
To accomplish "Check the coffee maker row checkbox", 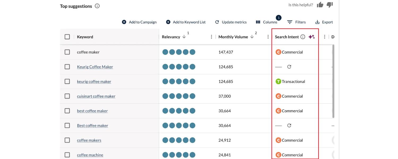I will (67, 52).
